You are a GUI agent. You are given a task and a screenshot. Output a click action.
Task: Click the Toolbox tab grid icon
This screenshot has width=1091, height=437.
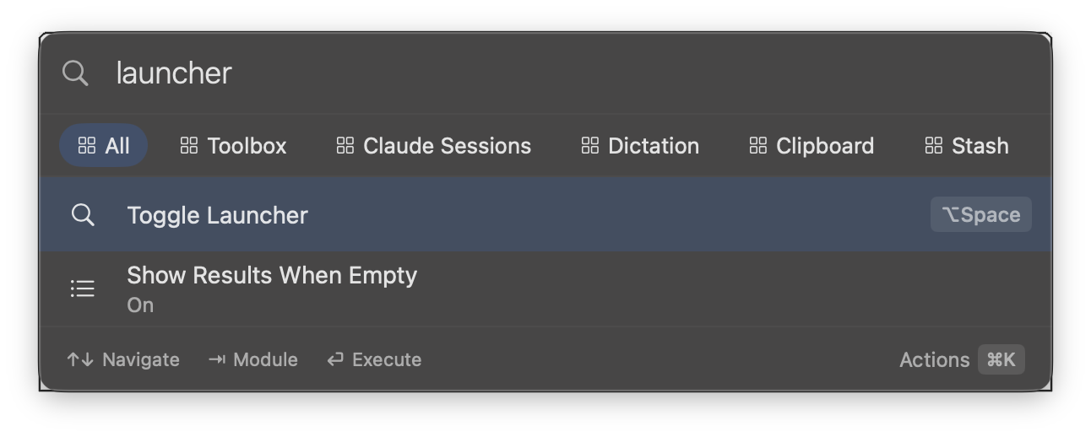point(189,146)
